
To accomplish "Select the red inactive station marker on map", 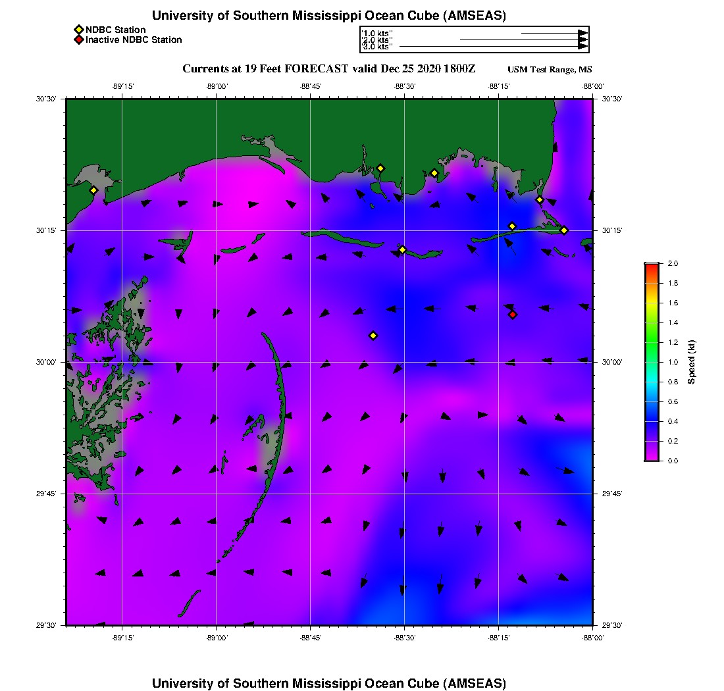I will coord(513,315).
